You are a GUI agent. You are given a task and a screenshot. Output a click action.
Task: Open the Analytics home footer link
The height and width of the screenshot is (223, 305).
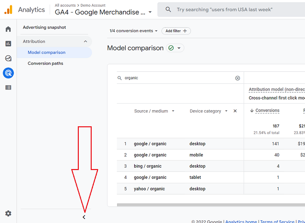point(241,221)
